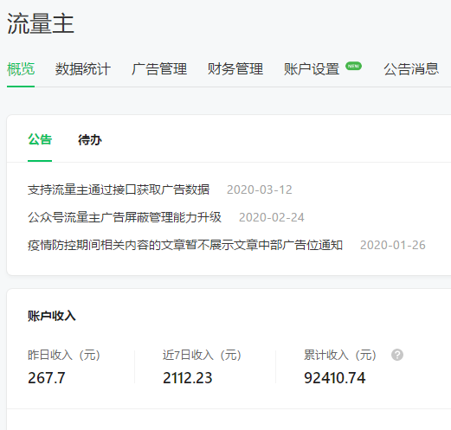Click the date 2020-03-12

pos(260,189)
